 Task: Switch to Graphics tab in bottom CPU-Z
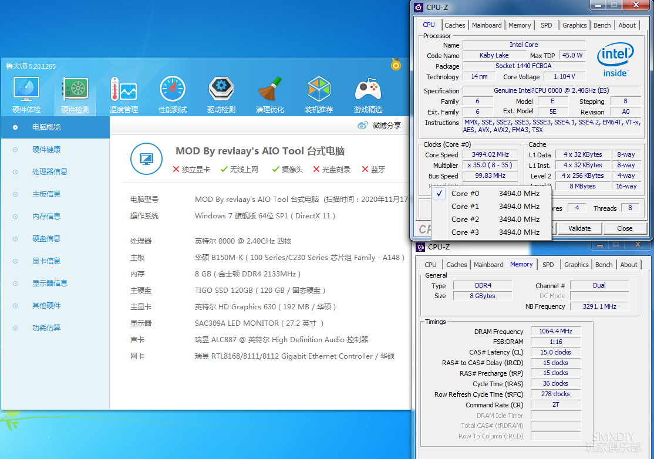(x=576, y=265)
